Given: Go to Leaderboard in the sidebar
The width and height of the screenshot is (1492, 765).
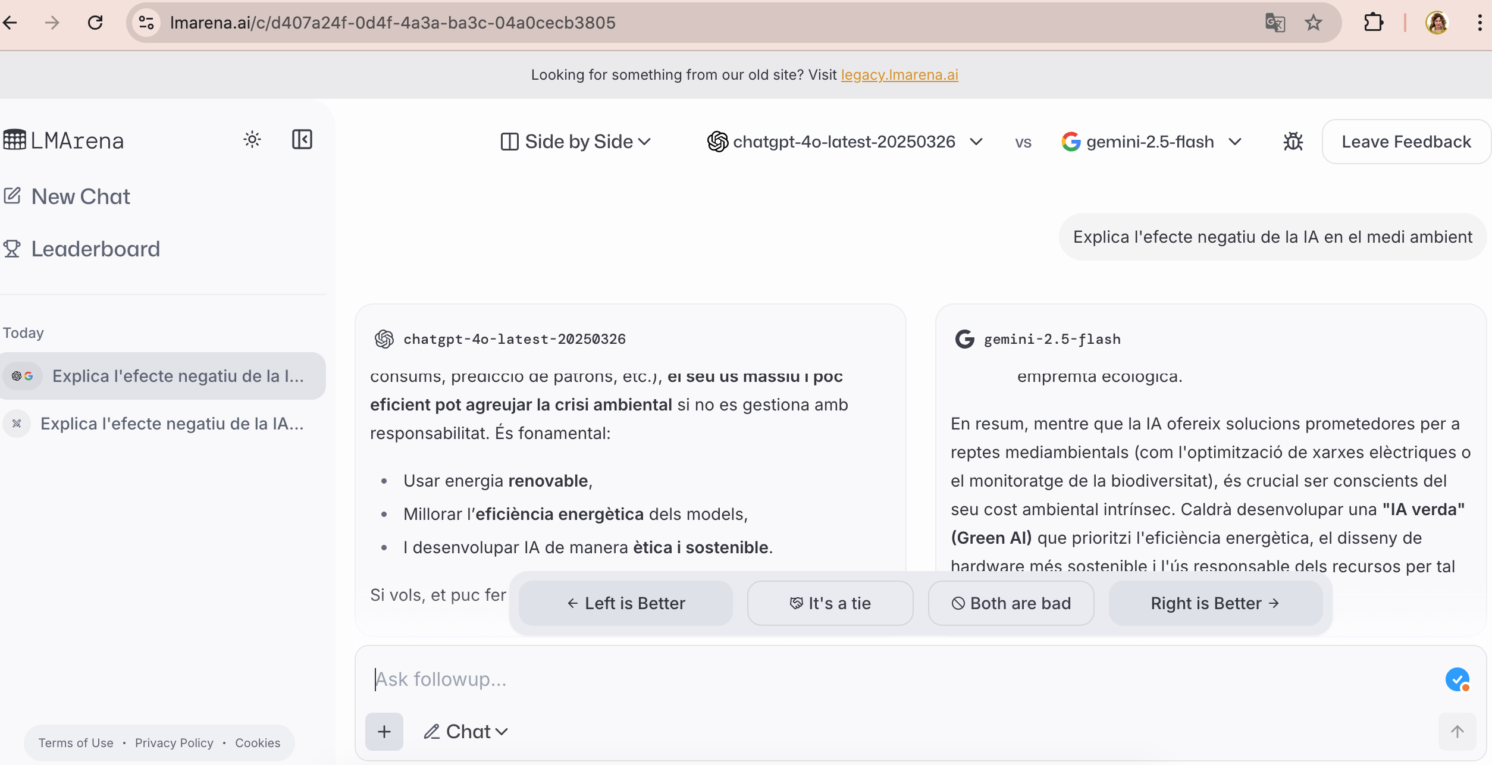Looking at the screenshot, I should 95,249.
